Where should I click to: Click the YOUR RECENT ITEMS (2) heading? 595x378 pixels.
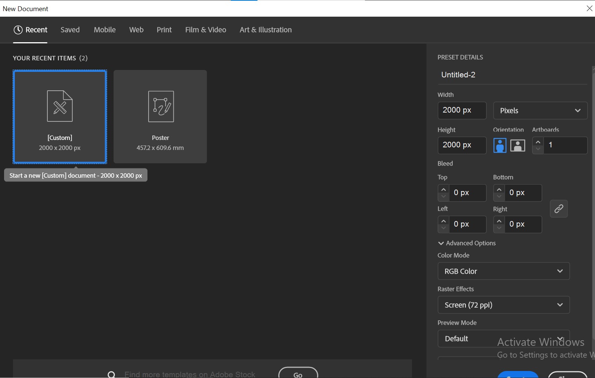point(50,58)
